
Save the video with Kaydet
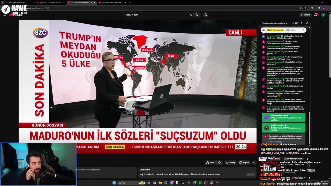[x=244, y=163]
